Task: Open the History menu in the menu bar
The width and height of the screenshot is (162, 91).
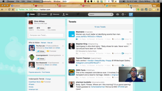Action: [36, 1]
